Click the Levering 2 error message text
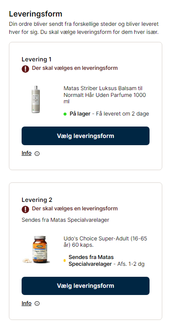Viewport: 172px width, 328px height. click(x=75, y=208)
